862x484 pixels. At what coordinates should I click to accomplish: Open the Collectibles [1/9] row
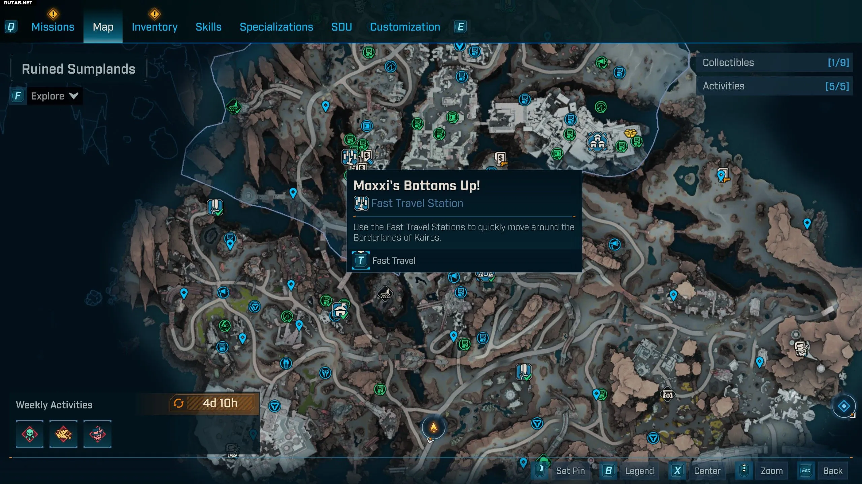(x=774, y=63)
